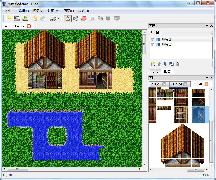This screenshot has height=180, width=216.
Task: Switch to the 历史 tab
Action: coord(155,71)
